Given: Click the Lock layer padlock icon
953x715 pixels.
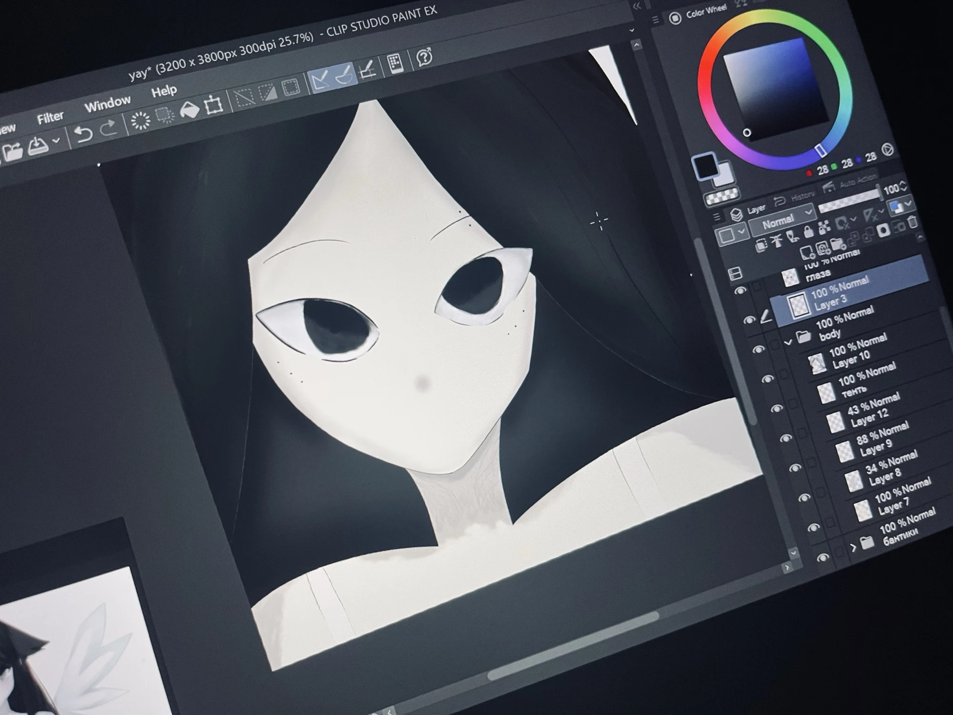Looking at the screenshot, I should point(808,232).
